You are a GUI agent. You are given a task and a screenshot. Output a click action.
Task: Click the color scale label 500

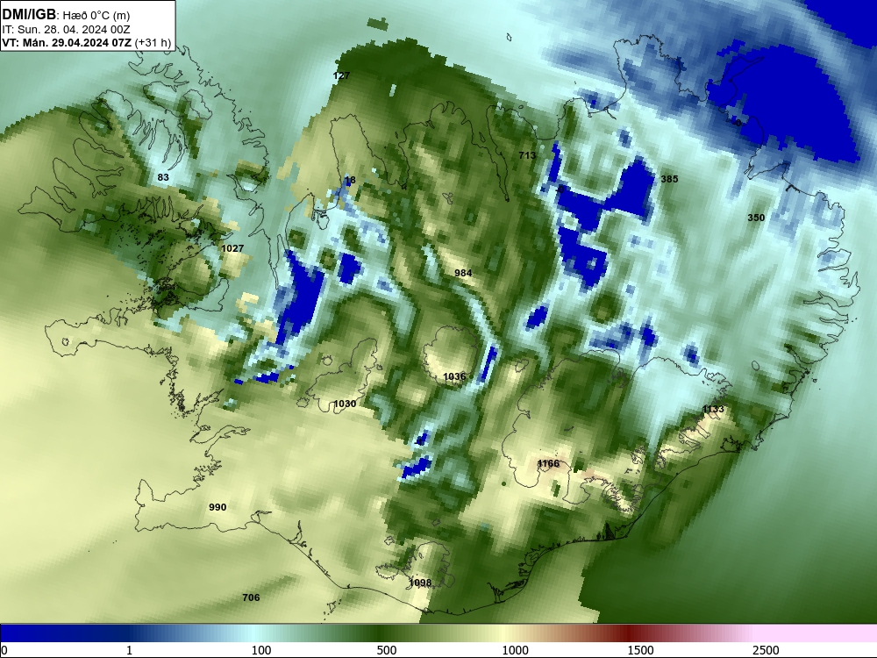pyautogui.click(x=387, y=650)
